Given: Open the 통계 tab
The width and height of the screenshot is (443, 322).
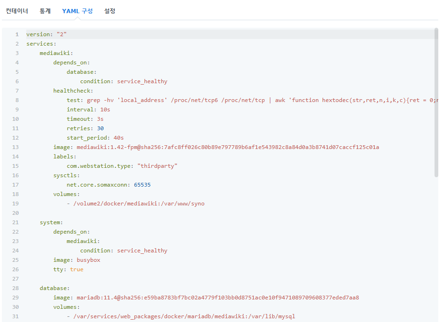Looking at the screenshot, I should (x=45, y=11).
